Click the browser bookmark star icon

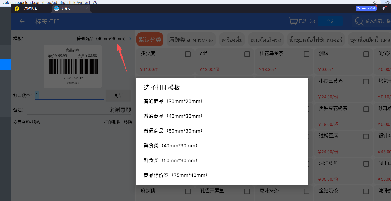[x=375, y=2]
